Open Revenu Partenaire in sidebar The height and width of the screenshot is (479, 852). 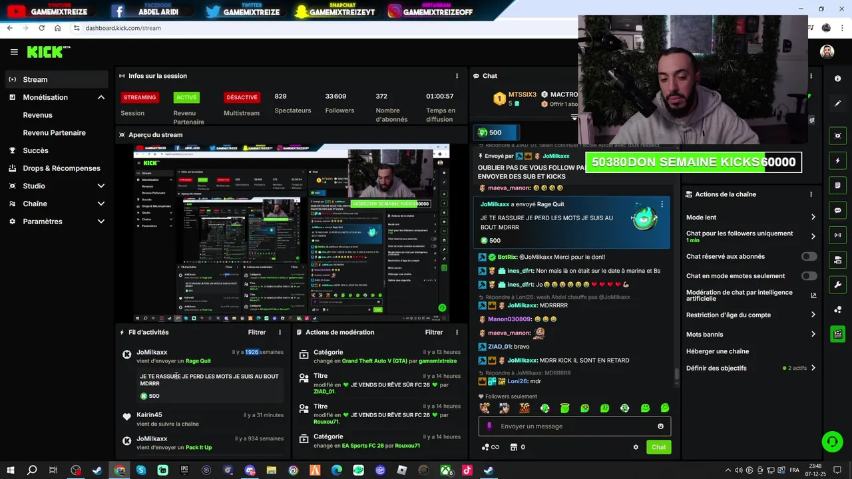[54, 132]
